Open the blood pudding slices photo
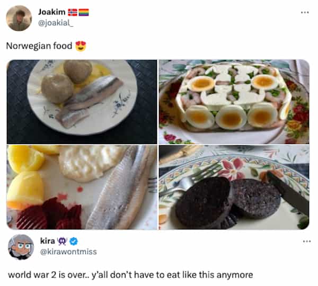Image resolution: width=318 pixels, height=286 pixels. point(234,187)
